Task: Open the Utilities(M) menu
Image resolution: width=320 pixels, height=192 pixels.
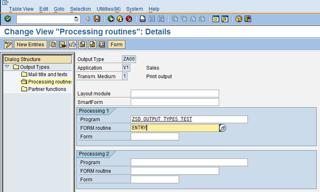Action: pyautogui.click(x=109, y=9)
